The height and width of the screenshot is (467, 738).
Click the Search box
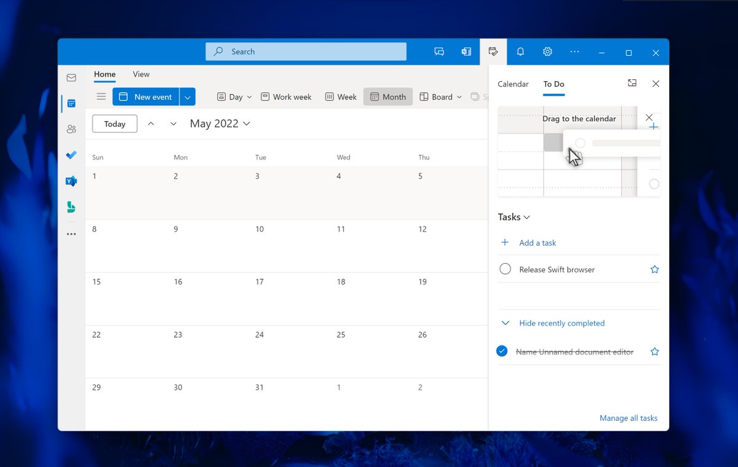[306, 52]
